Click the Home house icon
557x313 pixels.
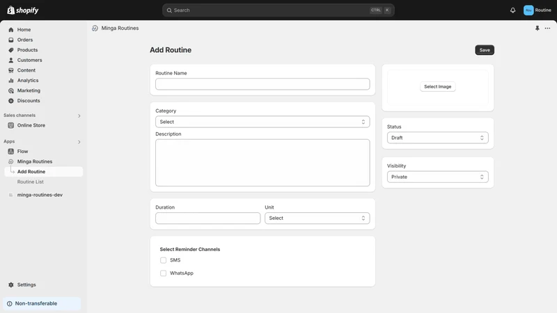pos(11,30)
